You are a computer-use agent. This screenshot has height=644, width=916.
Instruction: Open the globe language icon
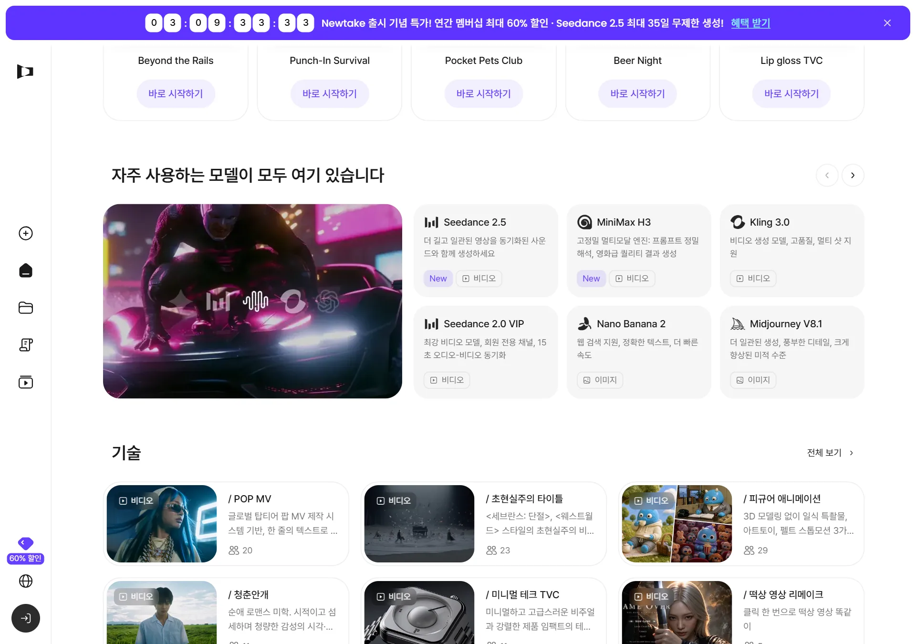coord(26,581)
